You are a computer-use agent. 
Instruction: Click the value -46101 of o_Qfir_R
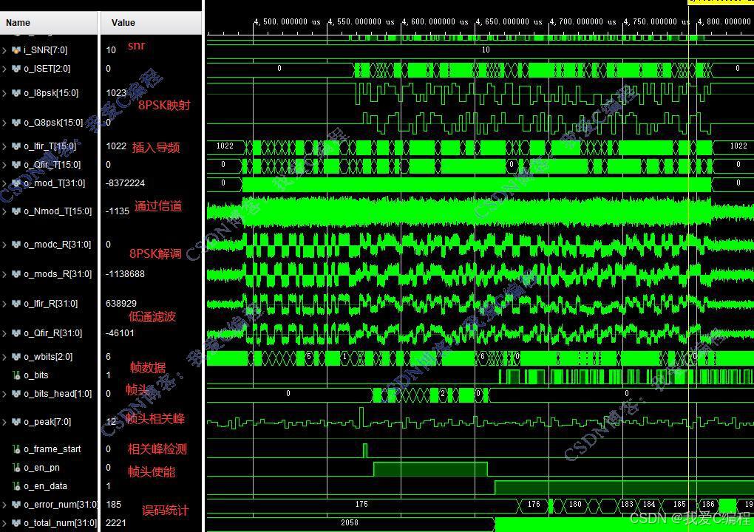pyautogui.click(x=120, y=333)
